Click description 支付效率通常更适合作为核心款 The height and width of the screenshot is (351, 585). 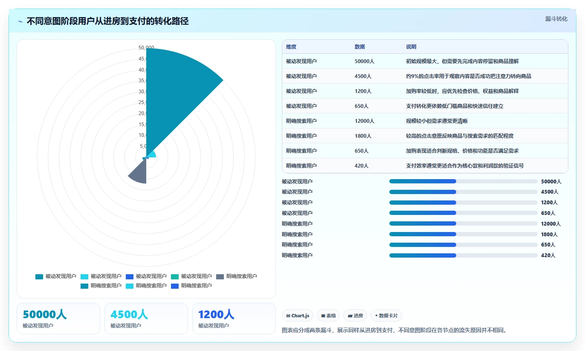pos(465,166)
